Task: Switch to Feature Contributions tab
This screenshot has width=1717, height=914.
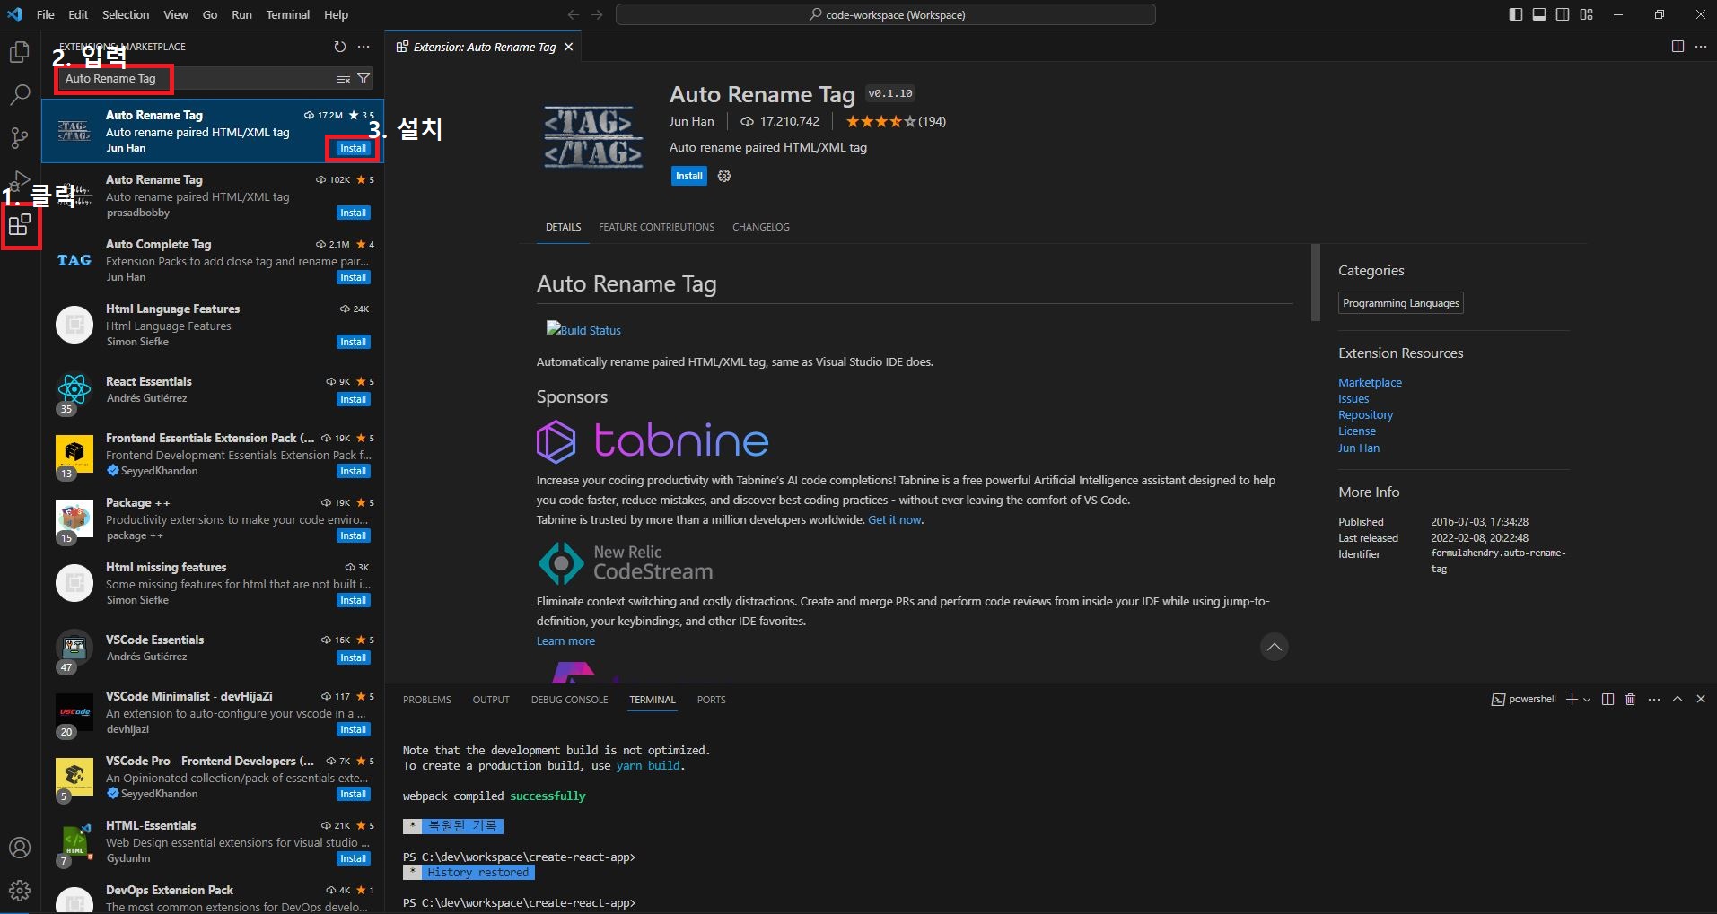Action: pos(657,227)
